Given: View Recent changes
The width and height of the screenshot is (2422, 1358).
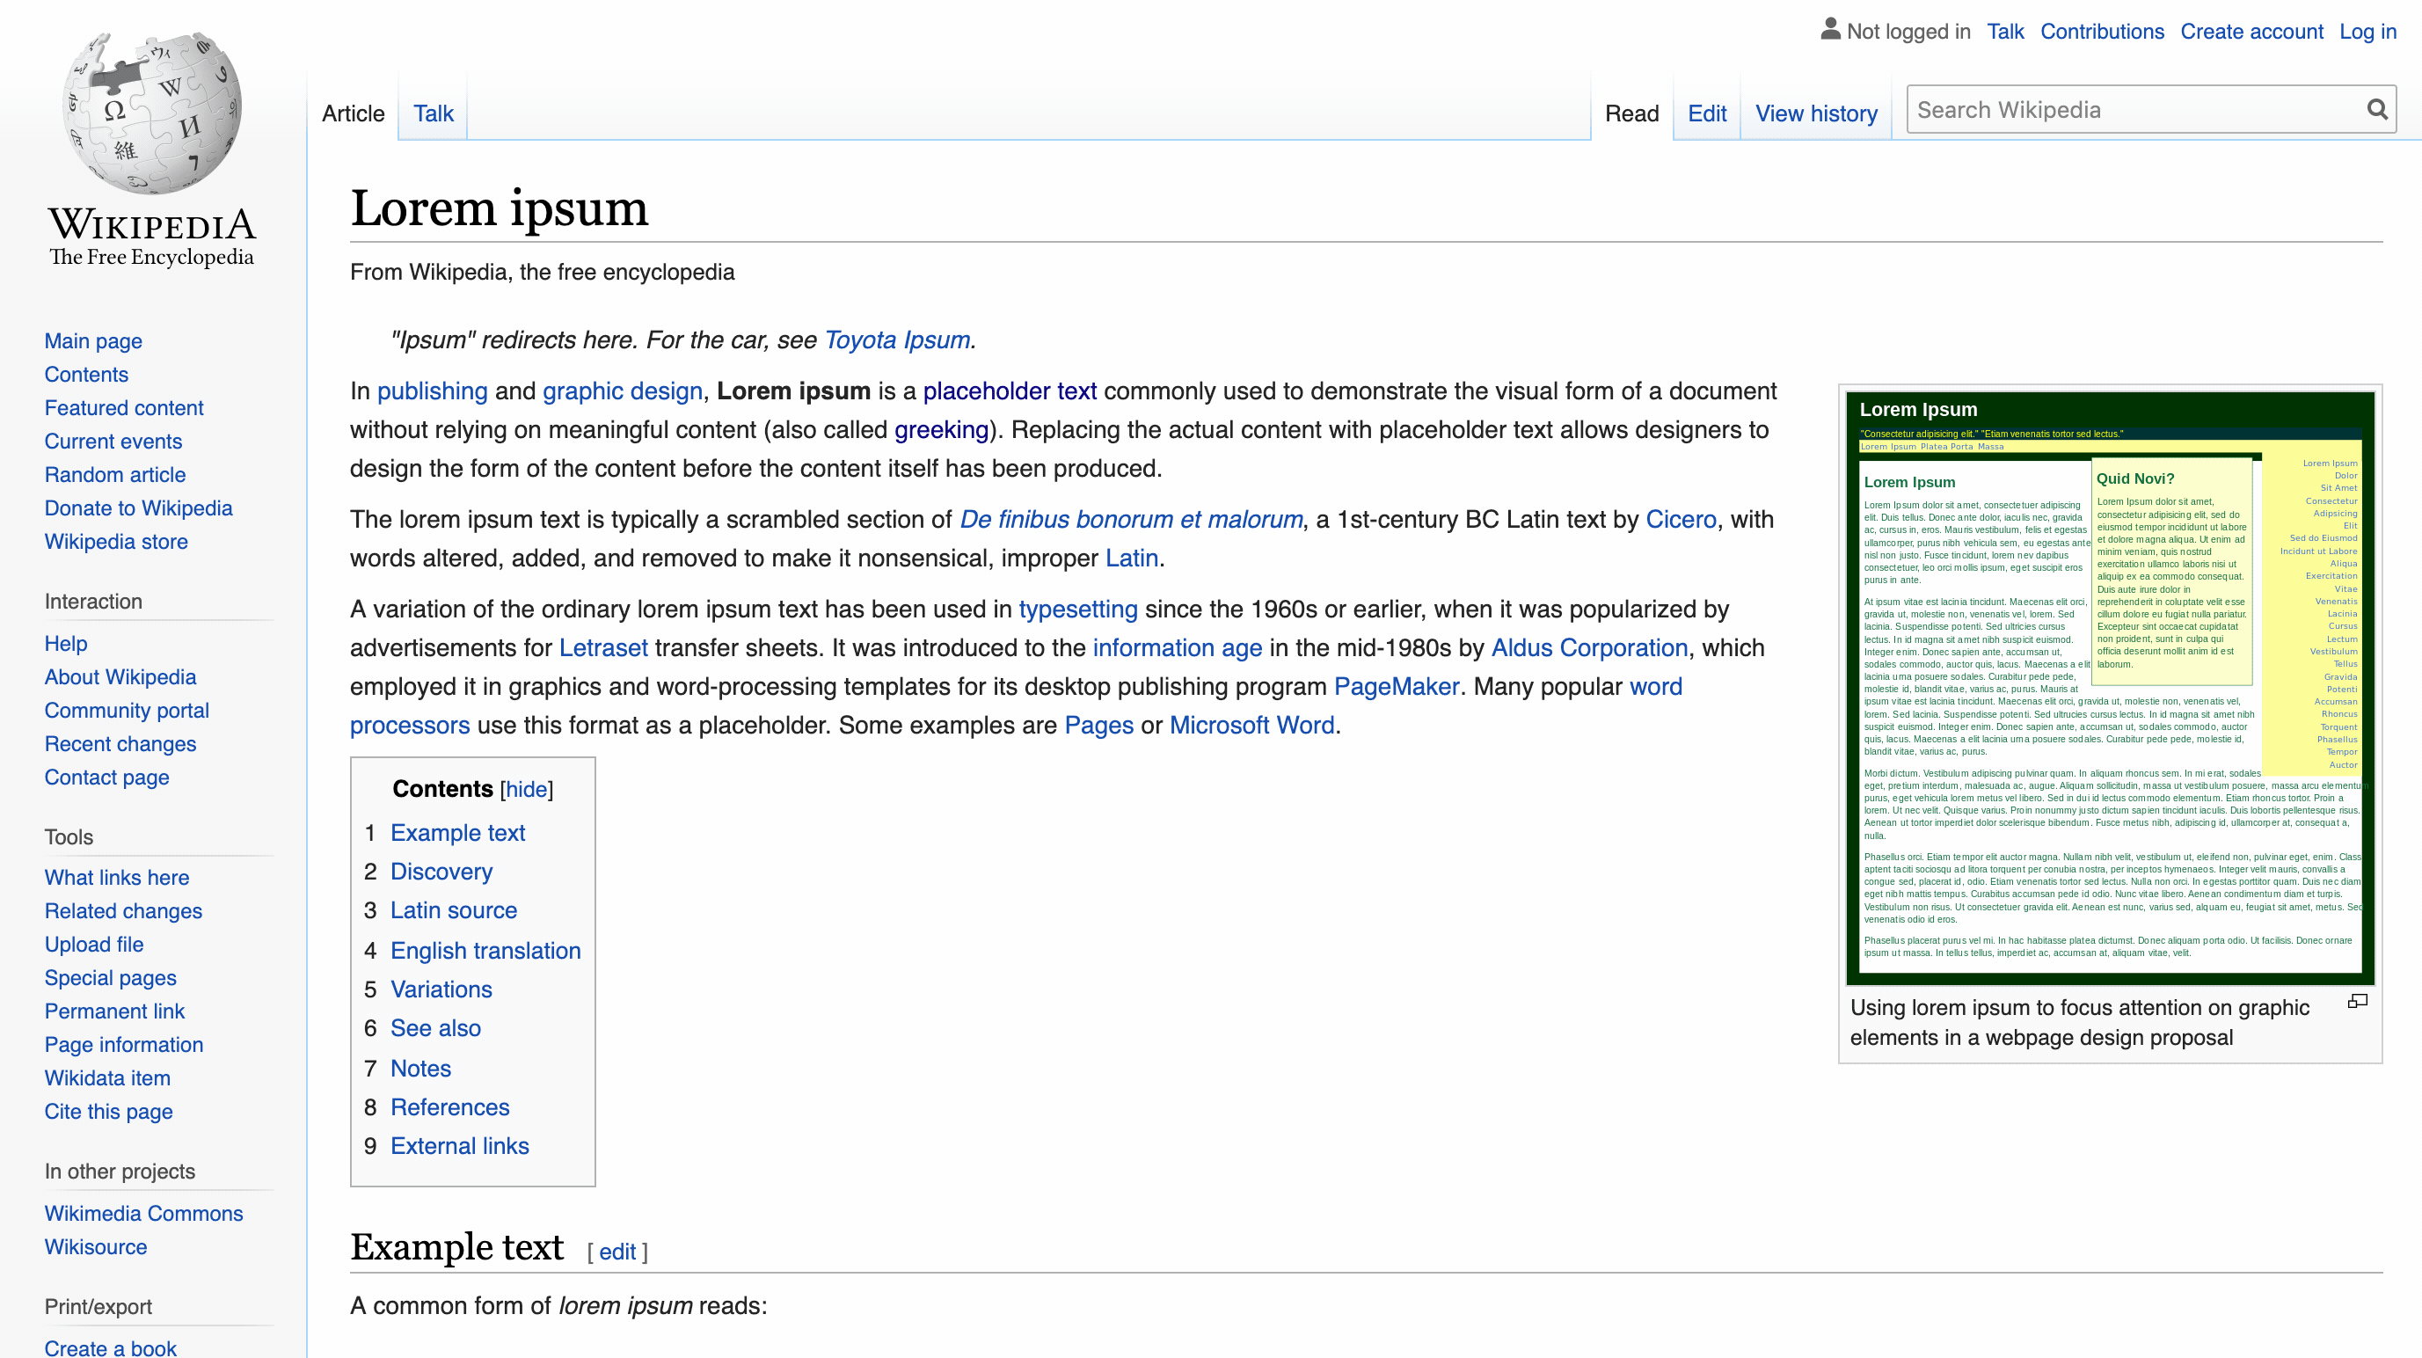Looking at the screenshot, I should [120, 743].
